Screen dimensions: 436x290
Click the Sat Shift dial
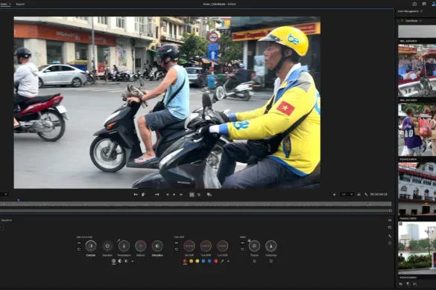[x=189, y=246]
